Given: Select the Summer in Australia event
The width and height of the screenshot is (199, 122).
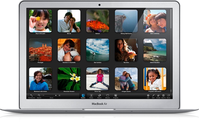Looking at the screenshot, I should click(69, 50).
